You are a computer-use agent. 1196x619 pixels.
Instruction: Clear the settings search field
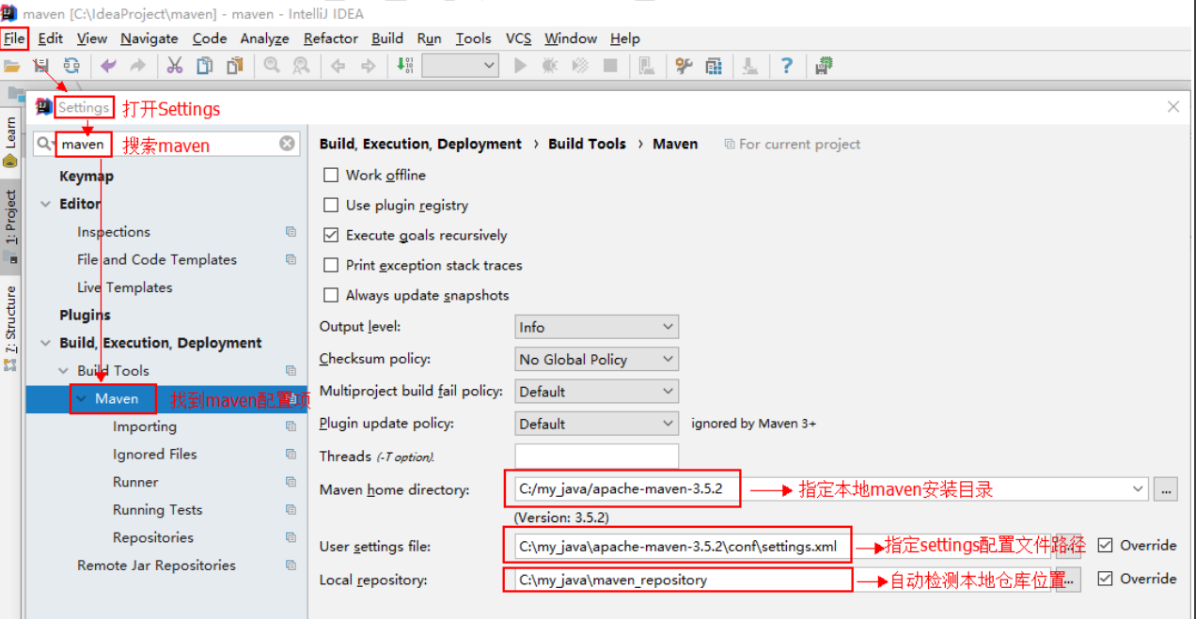288,144
